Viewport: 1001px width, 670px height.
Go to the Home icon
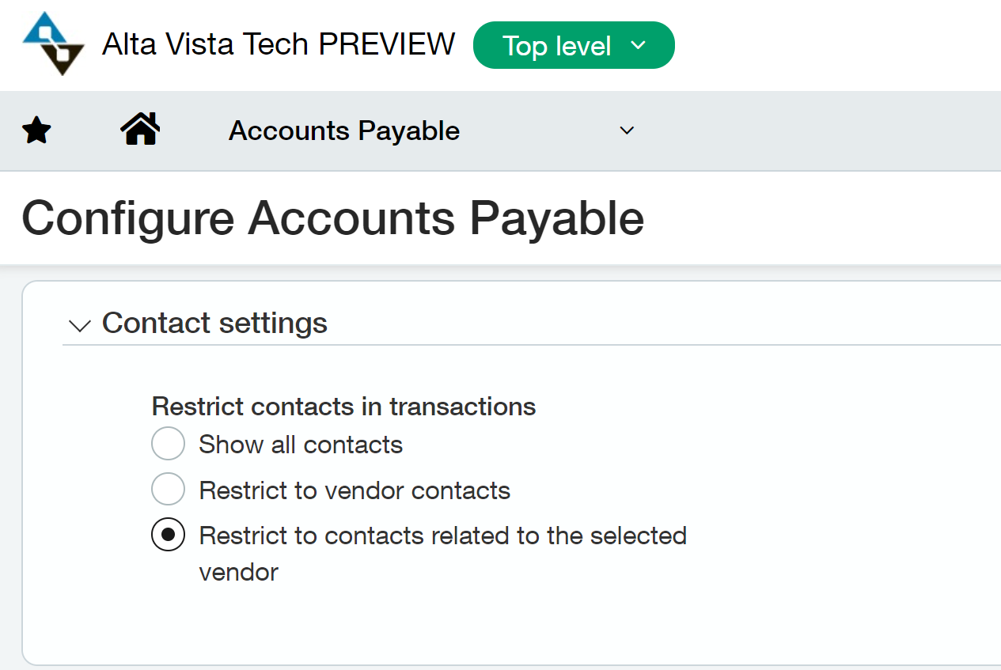(140, 129)
